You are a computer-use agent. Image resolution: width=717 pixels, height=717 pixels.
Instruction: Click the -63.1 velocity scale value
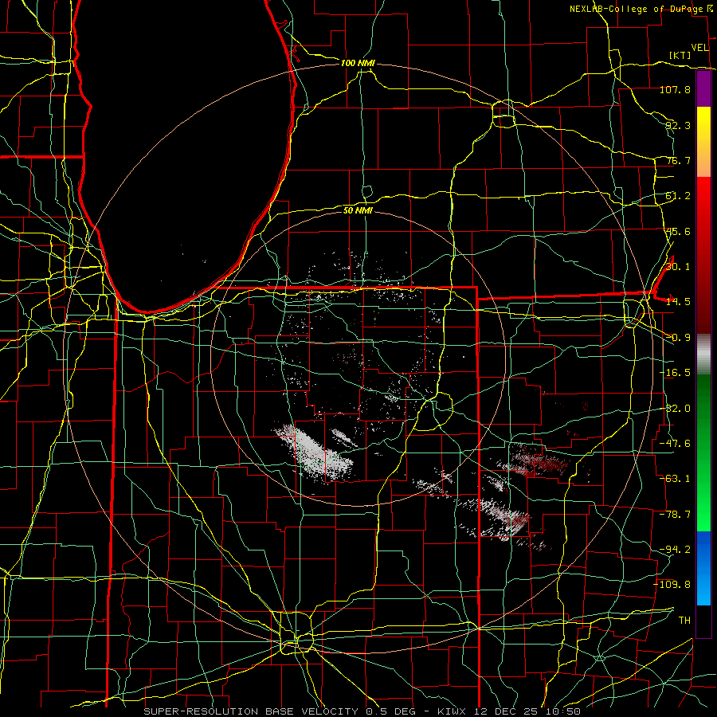pyautogui.click(x=675, y=479)
